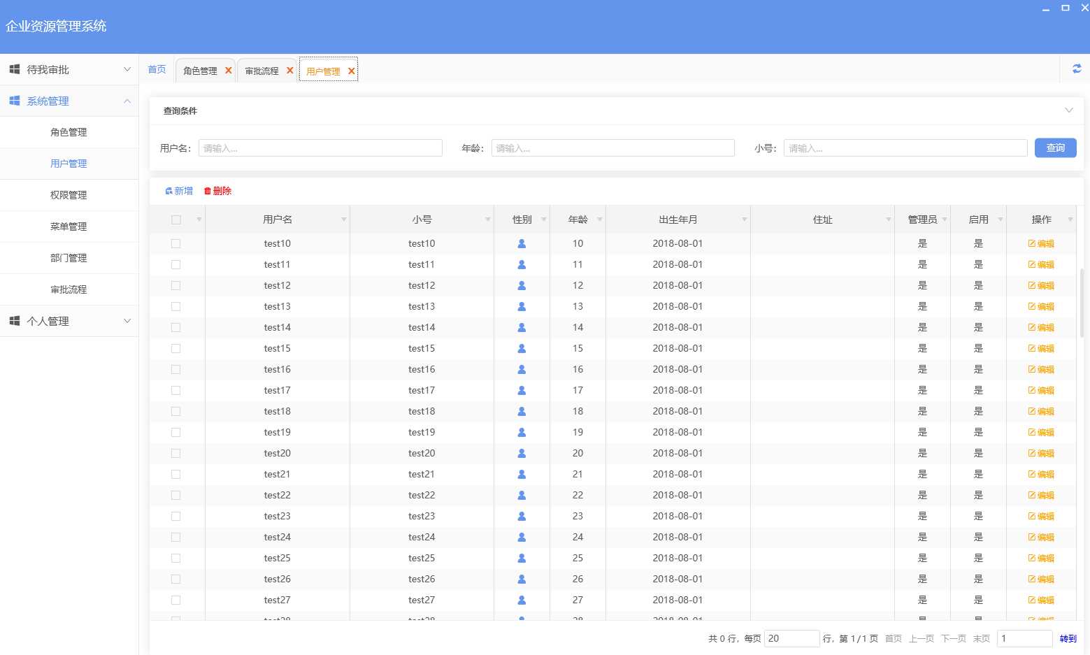Check the box for test12 row
Image resolution: width=1090 pixels, height=655 pixels.
pyautogui.click(x=176, y=286)
